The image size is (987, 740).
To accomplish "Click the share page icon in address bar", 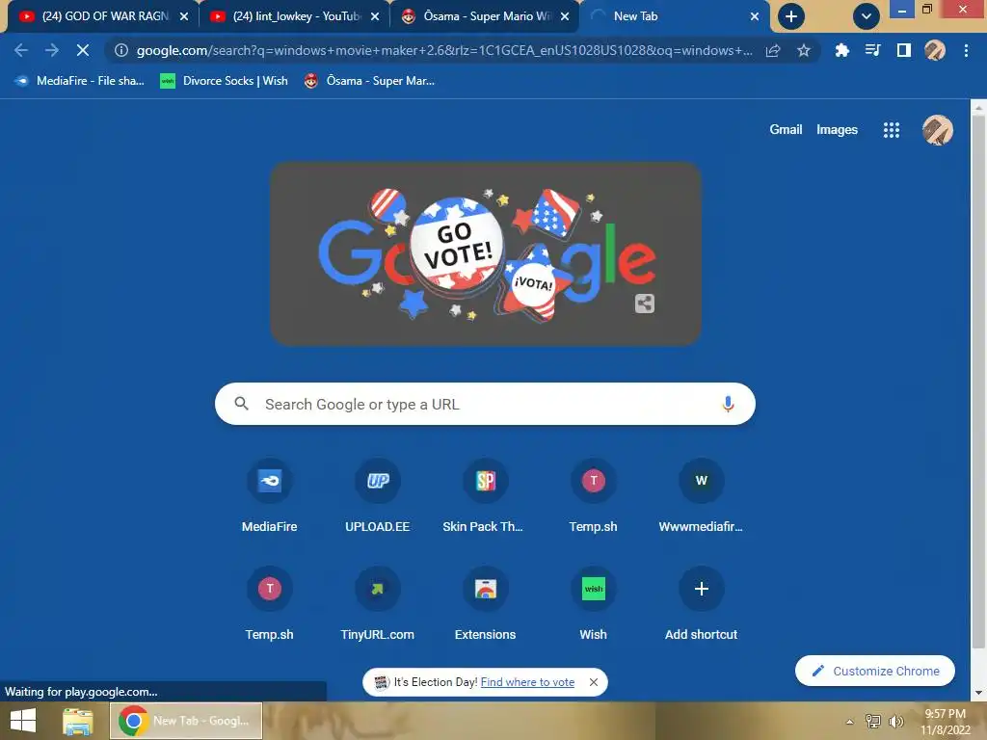I will click(773, 50).
